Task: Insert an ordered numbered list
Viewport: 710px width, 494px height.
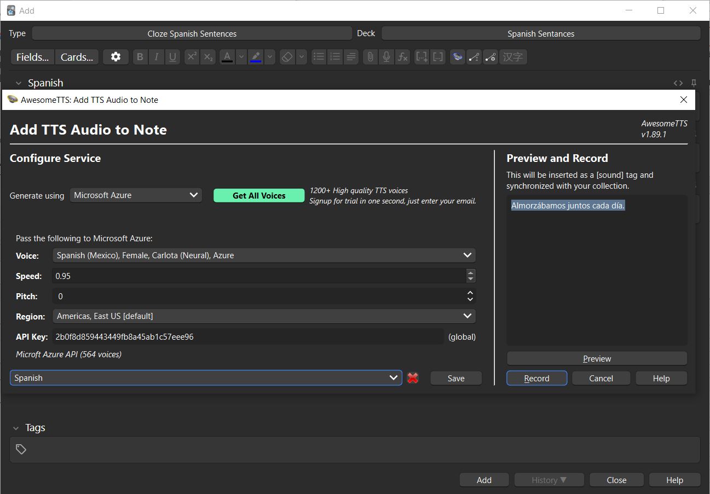Action: tap(335, 57)
